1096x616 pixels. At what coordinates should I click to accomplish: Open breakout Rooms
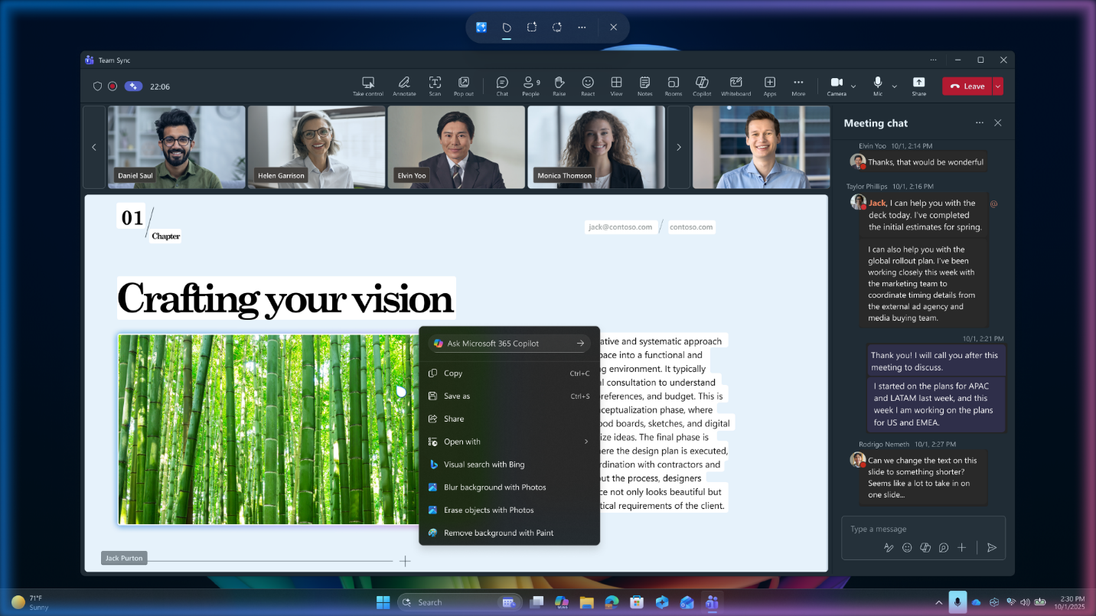tap(673, 86)
